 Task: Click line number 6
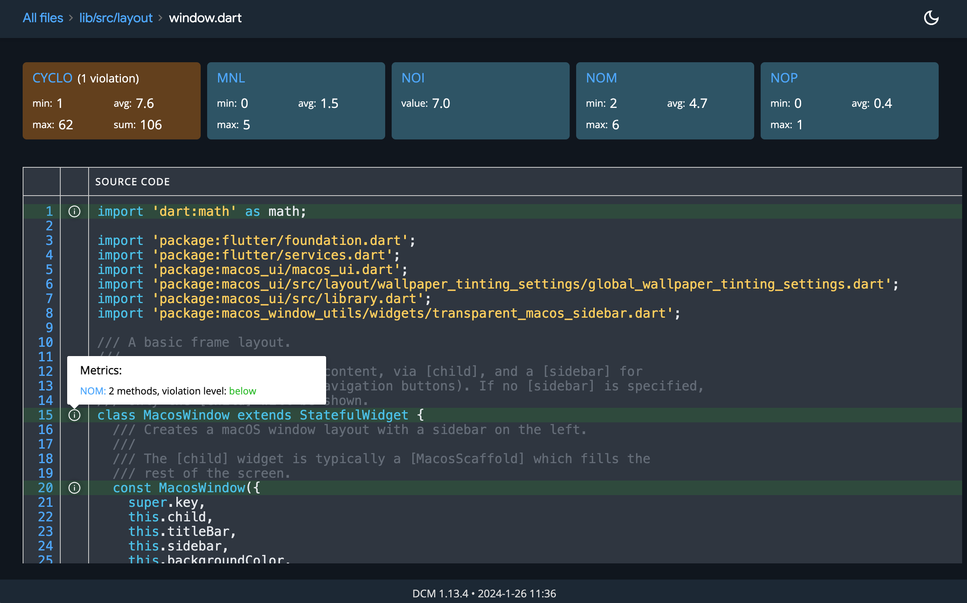click(x=49, y=284)
